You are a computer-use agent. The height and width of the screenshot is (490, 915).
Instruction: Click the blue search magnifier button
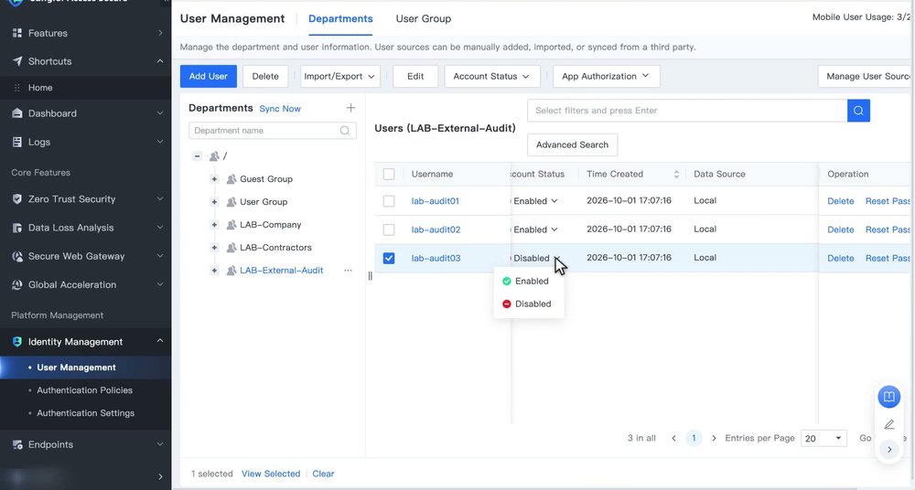[x=858, y=111]
